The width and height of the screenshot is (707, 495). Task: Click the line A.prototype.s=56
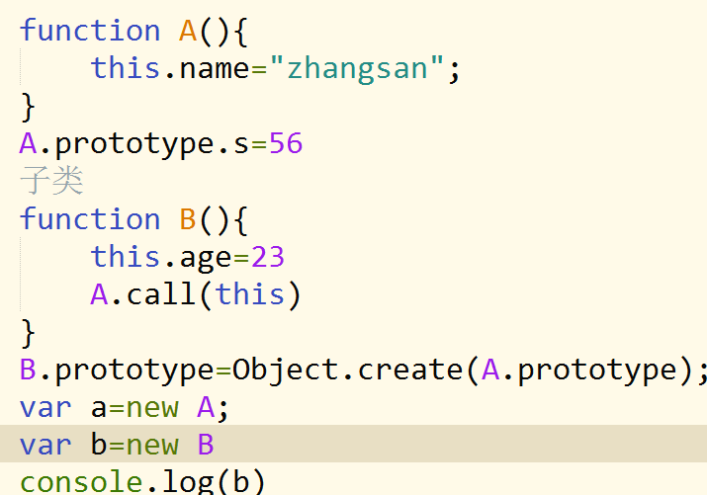161,145
